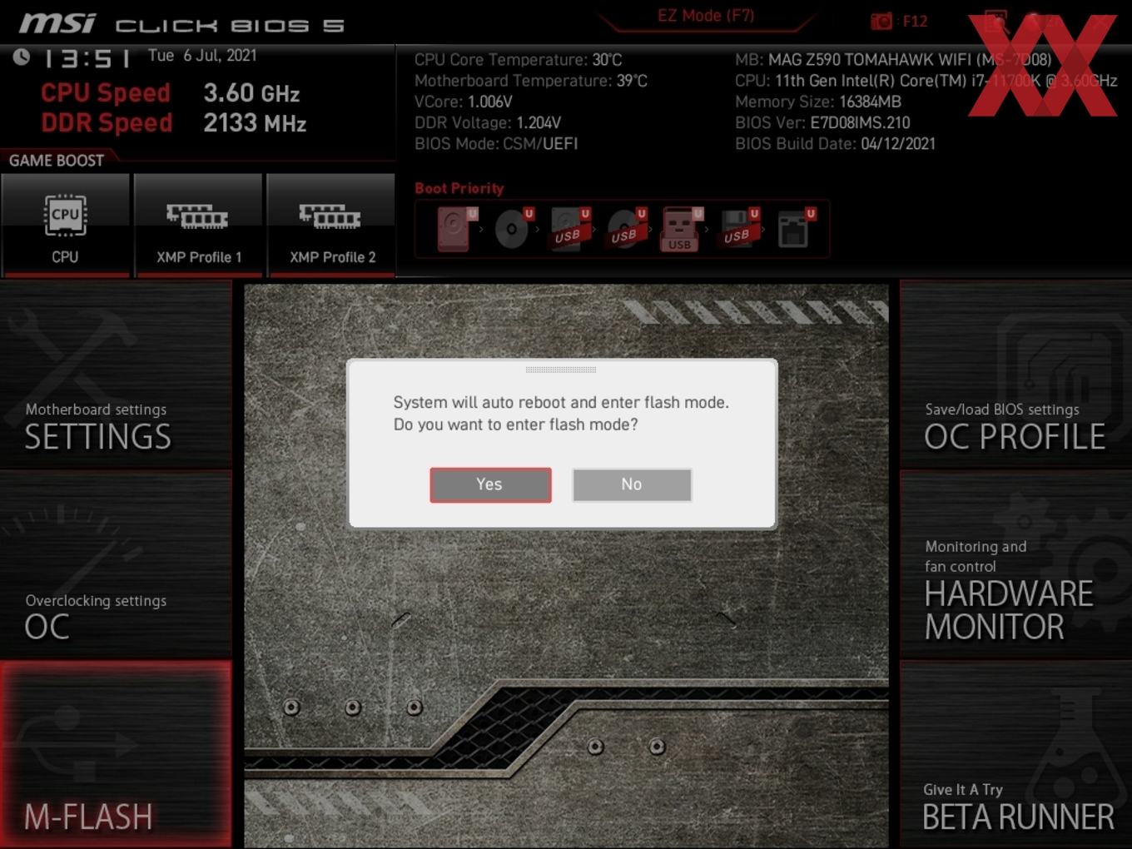The image size is (1132, 849).
Task: Open the BETA RUNNER menu
Action: click(1015, 754)
